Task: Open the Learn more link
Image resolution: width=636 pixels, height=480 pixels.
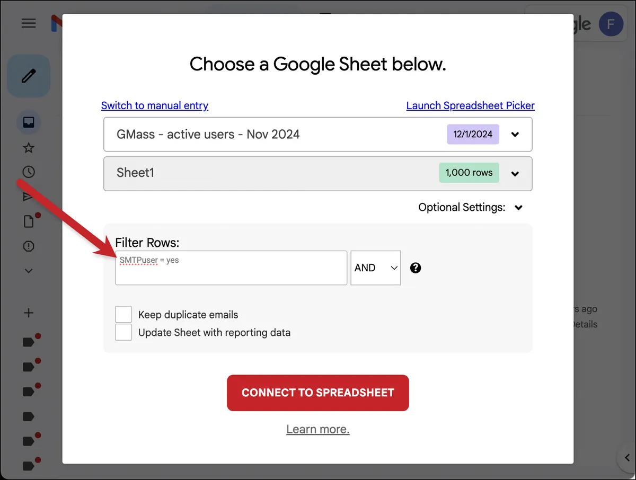Action: click(318, 429)
